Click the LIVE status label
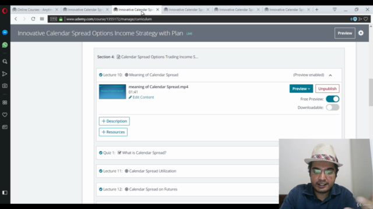The height and width of the screenshot is (209, 373). click(x=189, y=34)
